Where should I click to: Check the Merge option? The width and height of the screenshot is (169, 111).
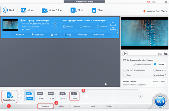click(125, 75)
